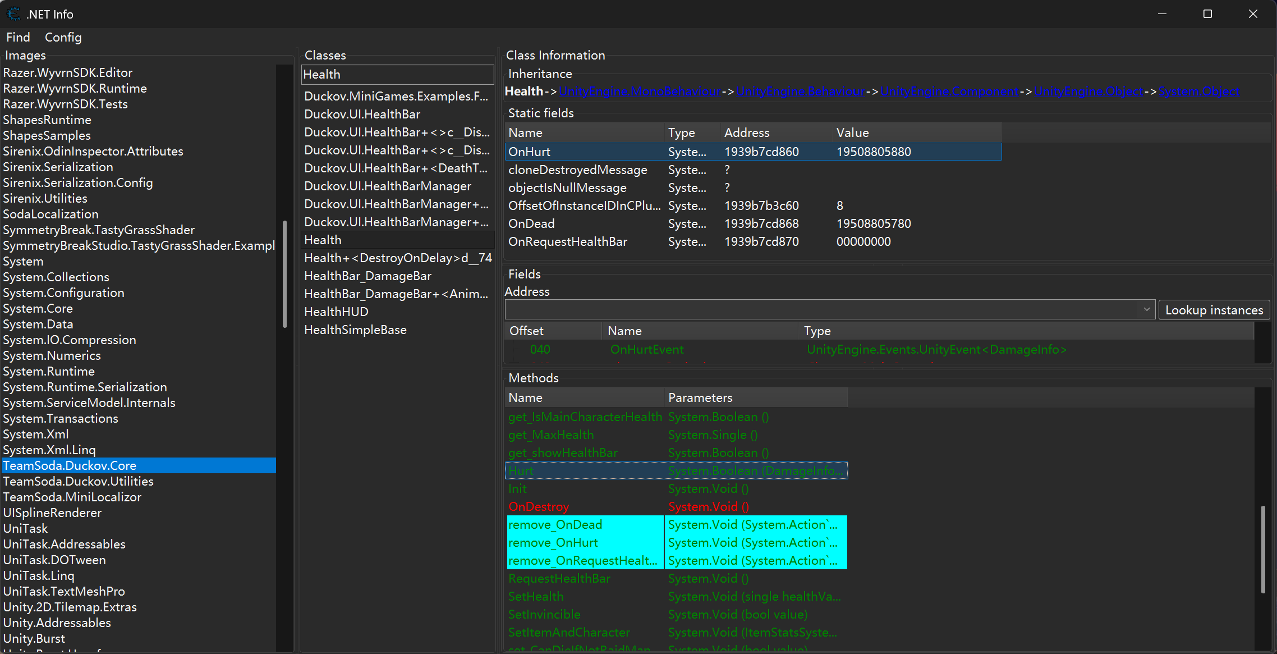Select HealthSimpleBase in the Classes list
Screen dimensions: 1277x654
(355, 330)
